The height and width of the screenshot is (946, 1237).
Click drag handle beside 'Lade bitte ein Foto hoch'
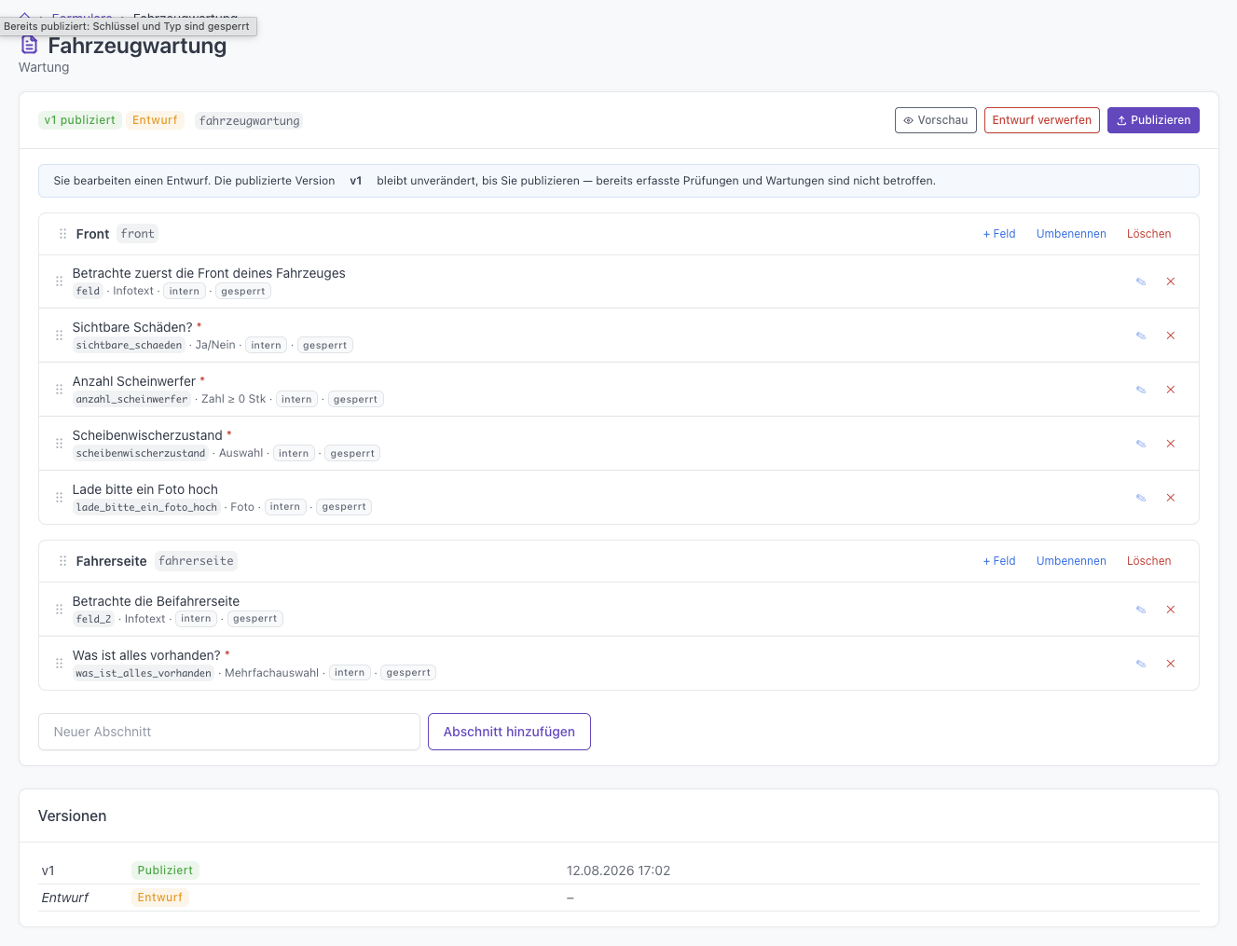click(x=59, y=498)
